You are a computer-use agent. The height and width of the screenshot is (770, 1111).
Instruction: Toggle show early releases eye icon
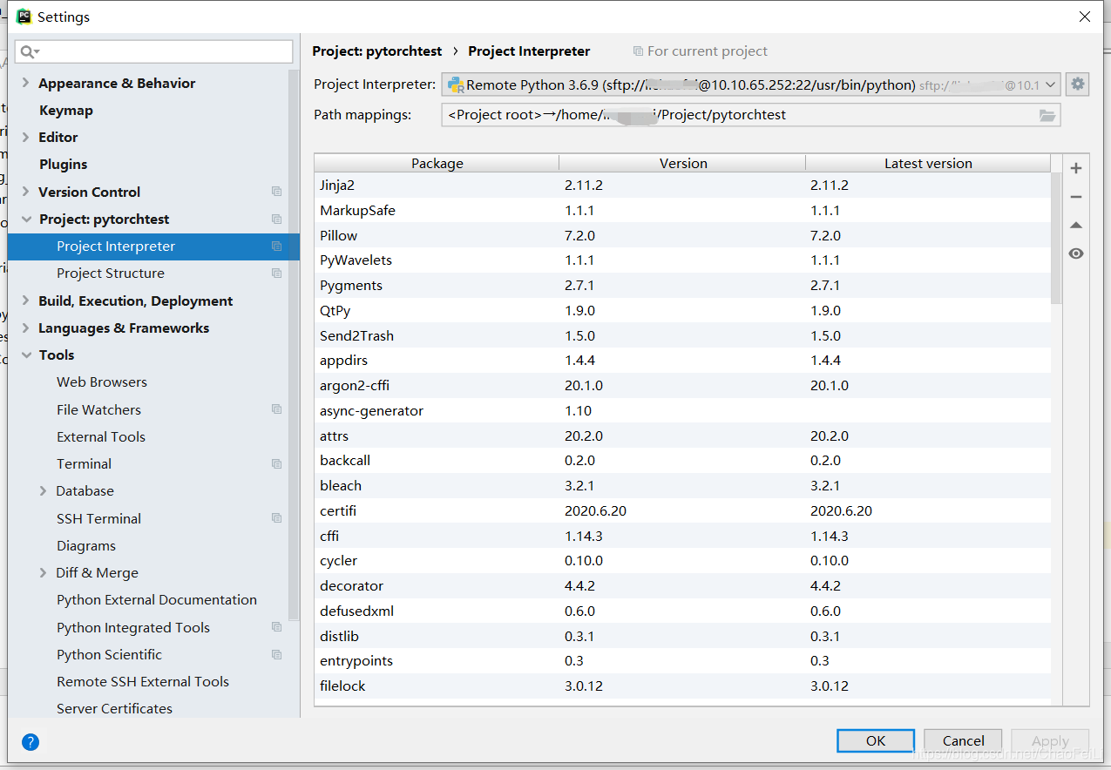pyautogui.click(x=1076, y=253)
